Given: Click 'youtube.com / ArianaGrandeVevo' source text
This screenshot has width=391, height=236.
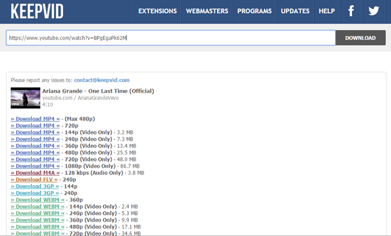Looking at the screenshot, I should click(80, 98).
